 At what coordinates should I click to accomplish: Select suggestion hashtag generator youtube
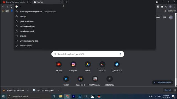tap(85, 12)
